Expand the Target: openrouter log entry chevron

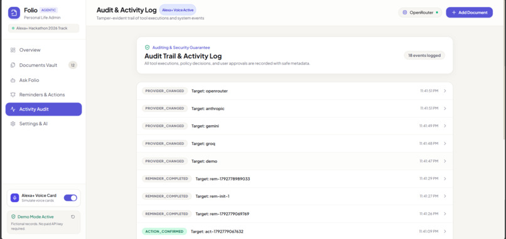444,91
